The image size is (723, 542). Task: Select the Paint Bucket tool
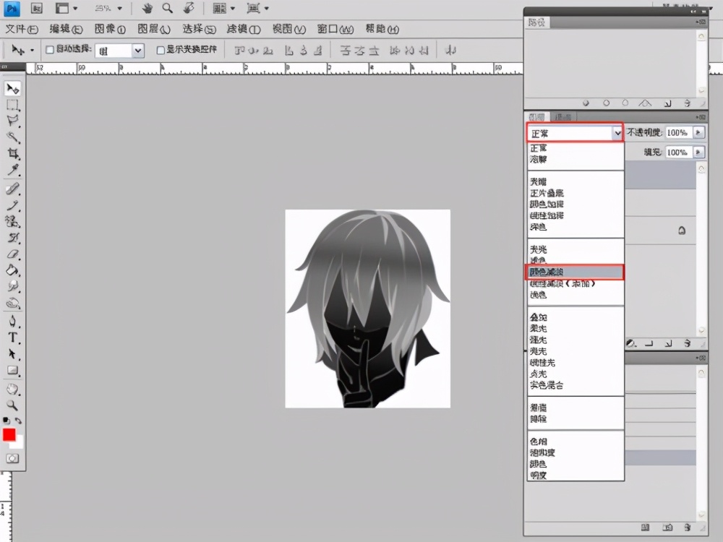tap(13, 270)
